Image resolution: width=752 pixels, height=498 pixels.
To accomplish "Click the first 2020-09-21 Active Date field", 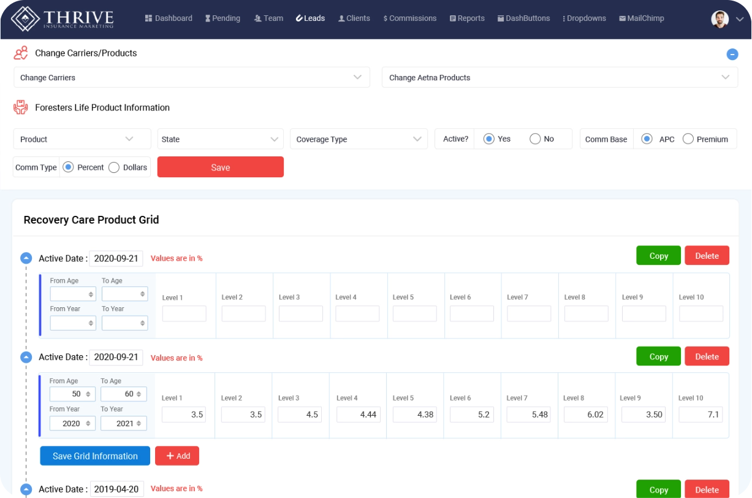I will (x=116, y=258).
